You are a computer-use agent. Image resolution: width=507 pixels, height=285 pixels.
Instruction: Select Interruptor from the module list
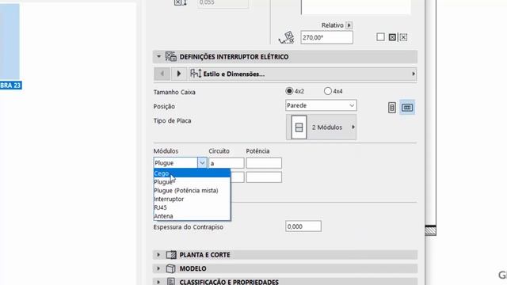pyautogui.click(x=192, y=199)
